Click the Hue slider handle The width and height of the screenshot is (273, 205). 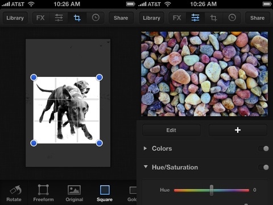tap(212, 190)
